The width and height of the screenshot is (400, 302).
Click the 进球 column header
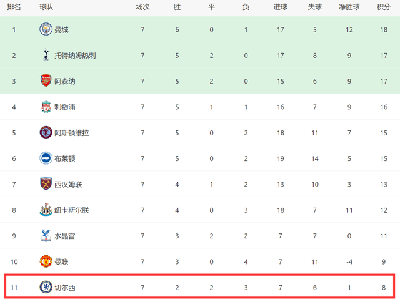click(281, 7)
